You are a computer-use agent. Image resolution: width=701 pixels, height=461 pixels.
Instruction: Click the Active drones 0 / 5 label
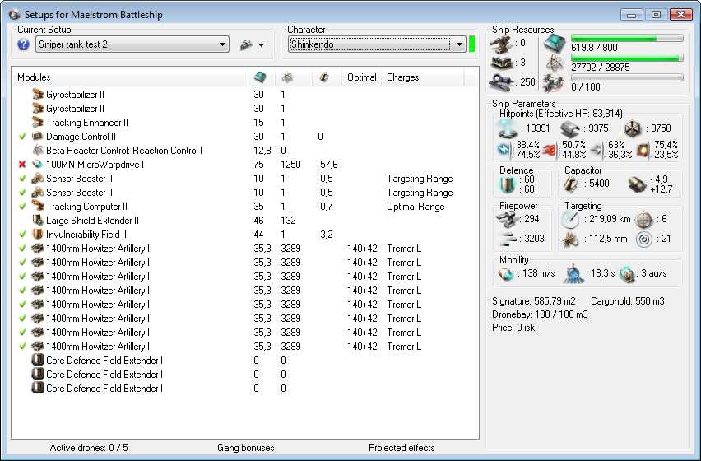[x=89, y=448]
